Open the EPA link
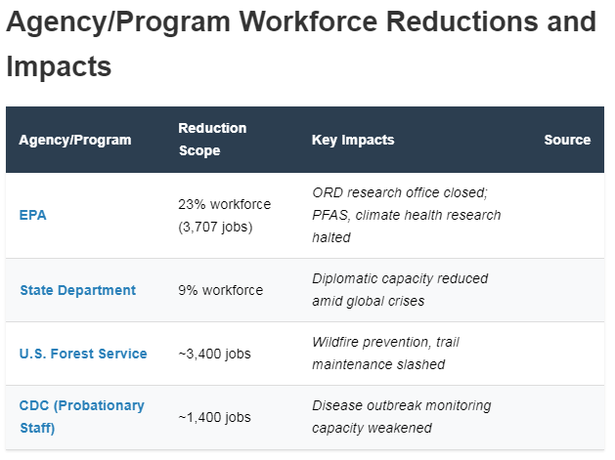 point(33,215)
